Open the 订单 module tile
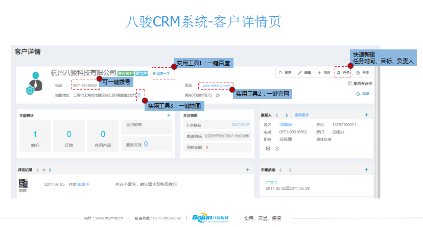This screenshot has width=423, height=227. (x=69, y=138)
